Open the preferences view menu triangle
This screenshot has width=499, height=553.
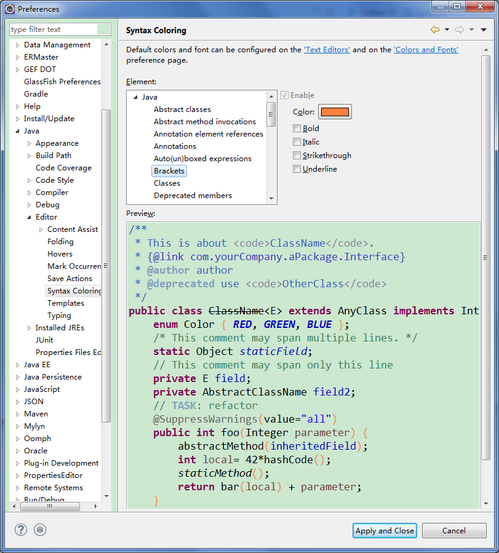[484, 30]
